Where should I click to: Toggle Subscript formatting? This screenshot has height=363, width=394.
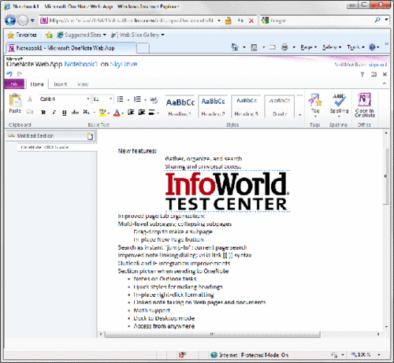point(86,113)
